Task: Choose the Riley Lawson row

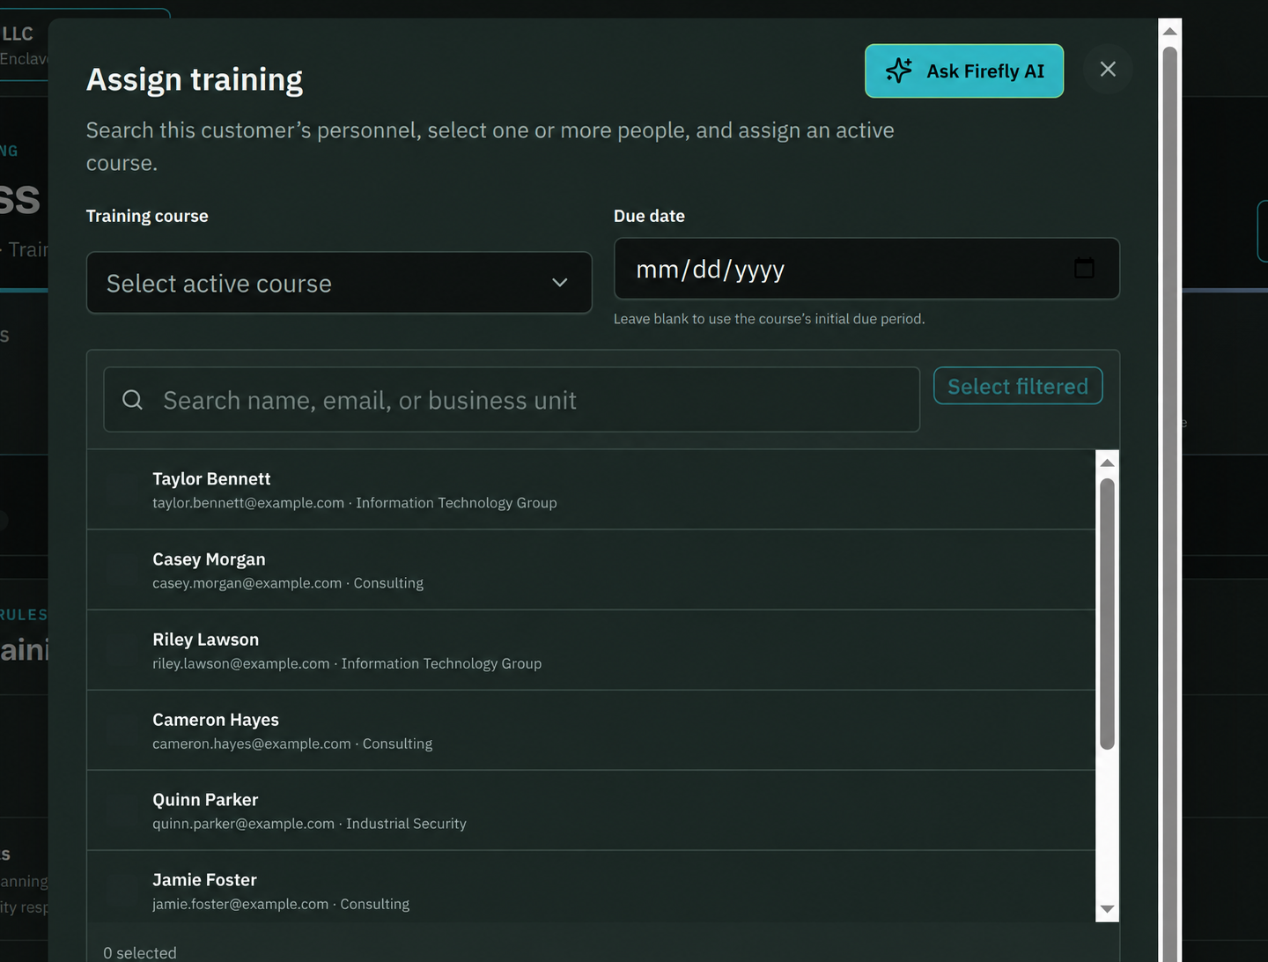Action: point(591,650)
